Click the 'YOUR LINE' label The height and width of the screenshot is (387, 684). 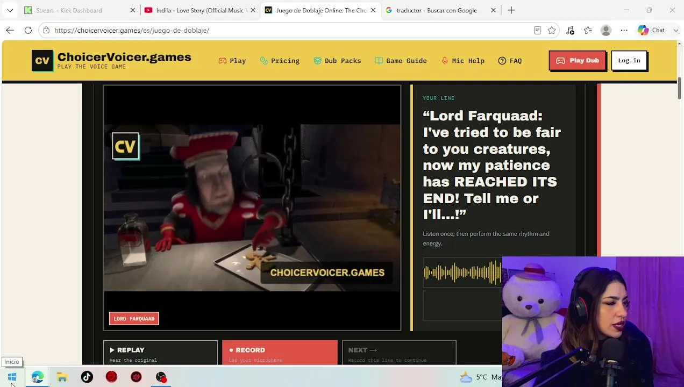coord(438,98)
